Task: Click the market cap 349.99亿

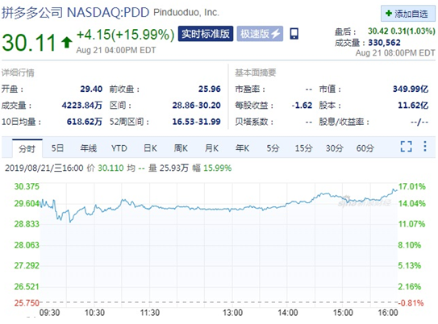Action: point(411,89)
